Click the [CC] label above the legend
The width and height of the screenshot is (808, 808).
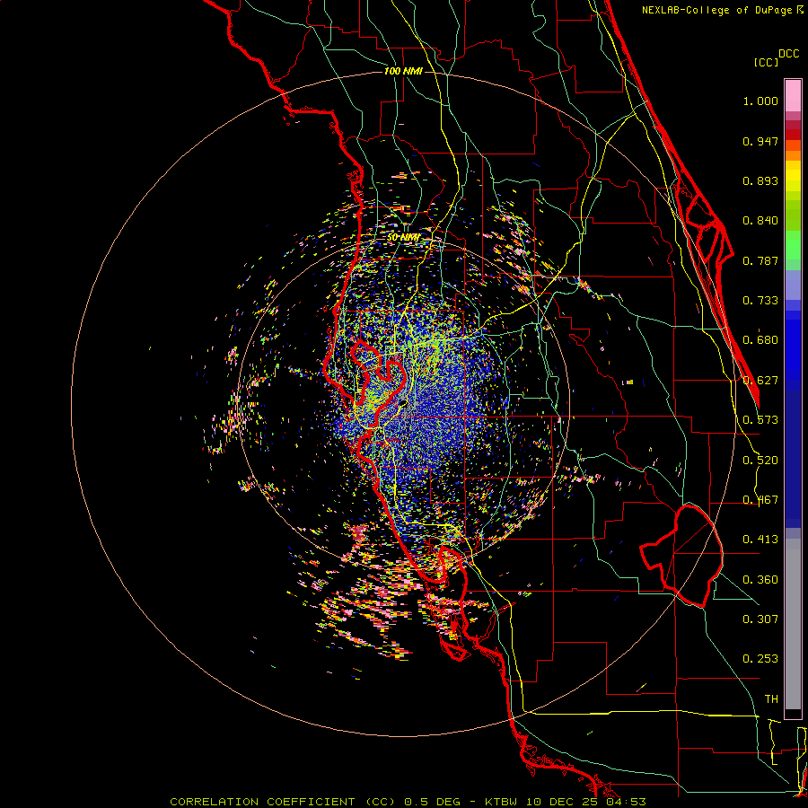(x=766, y=62)
